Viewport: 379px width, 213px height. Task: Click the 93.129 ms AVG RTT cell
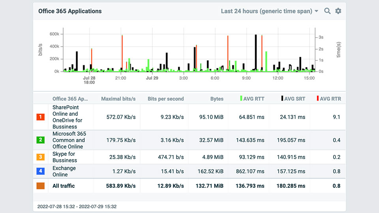[251, 157]
